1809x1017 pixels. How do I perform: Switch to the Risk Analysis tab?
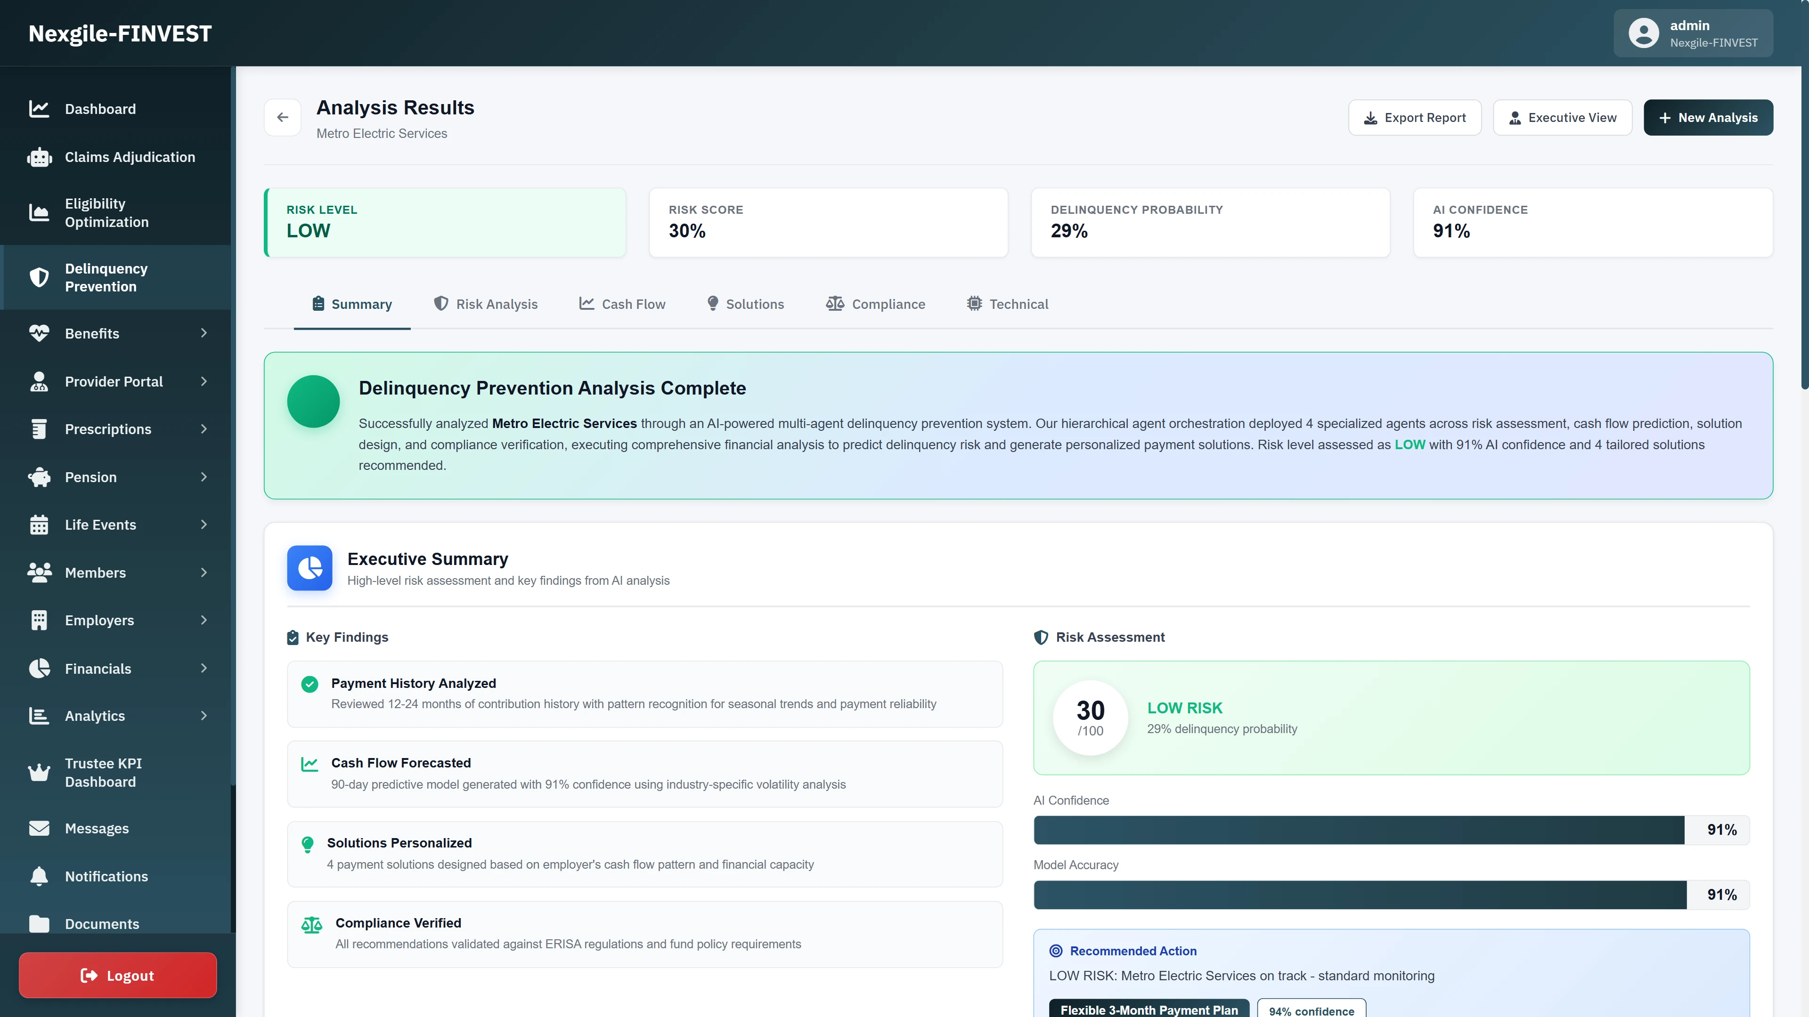pos(485,303)
